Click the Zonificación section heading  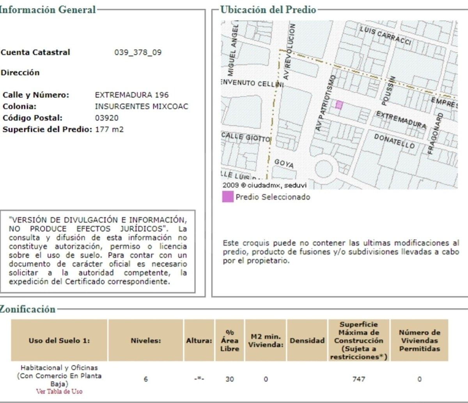27,309
